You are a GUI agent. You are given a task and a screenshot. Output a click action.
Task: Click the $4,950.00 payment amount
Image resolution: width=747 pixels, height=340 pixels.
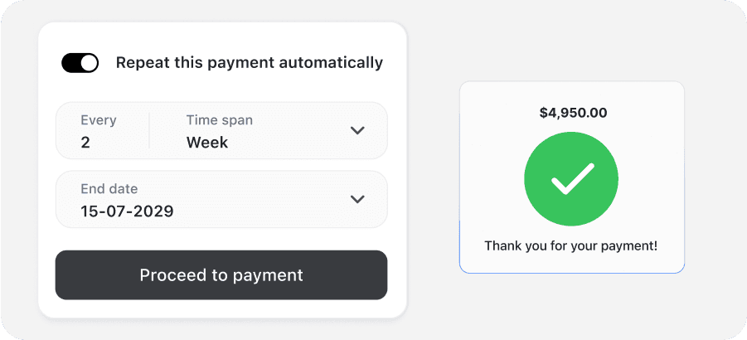pyautogui.click(x=571, y=112)
